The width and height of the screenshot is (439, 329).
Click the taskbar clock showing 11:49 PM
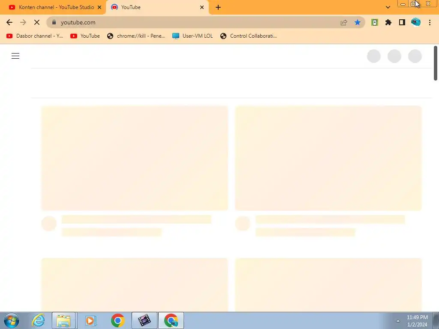coord(417,321)
